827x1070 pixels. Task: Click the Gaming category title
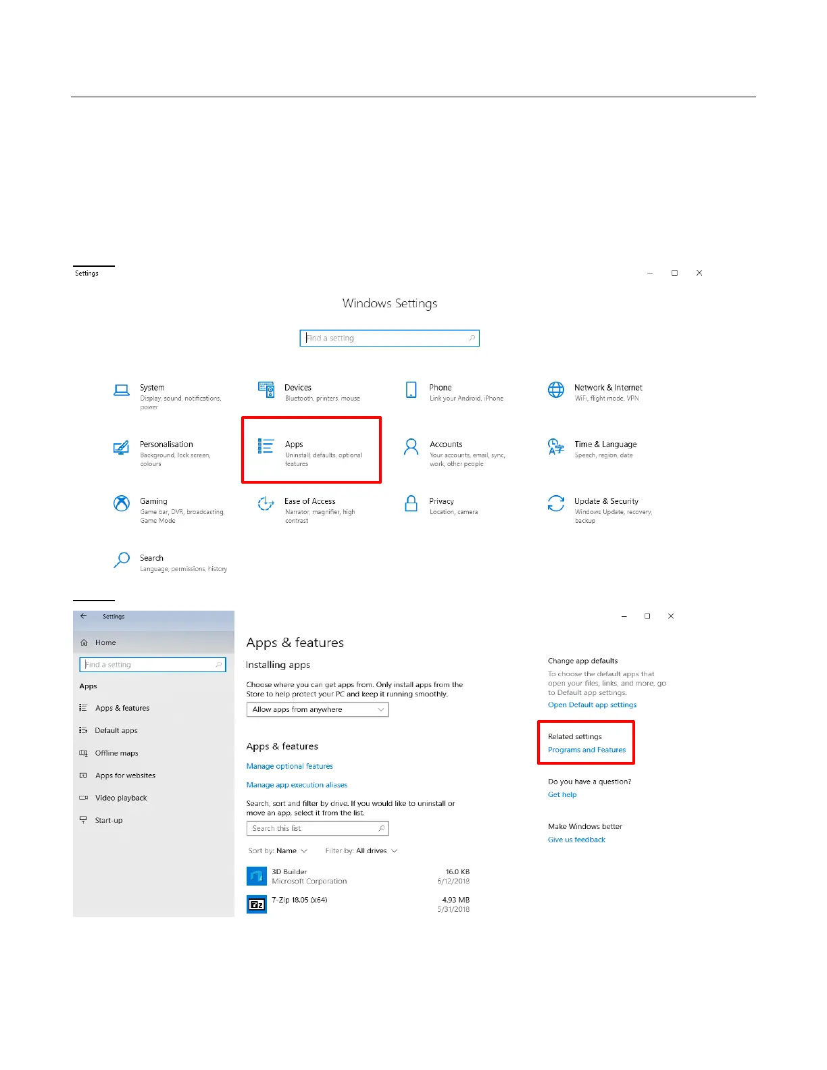tap(153, 501)
